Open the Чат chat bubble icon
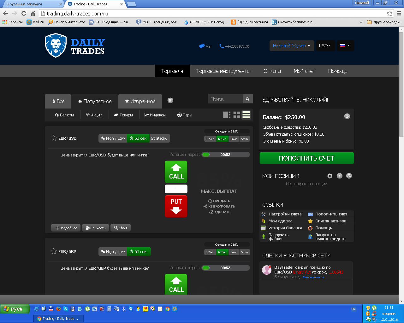The height and width of the screenshot is (323, 404). [202, 46]
